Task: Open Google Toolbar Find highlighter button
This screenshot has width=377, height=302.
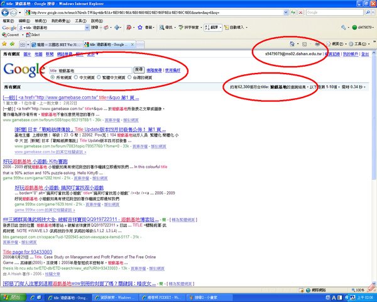Action: [x=166, y=28]
